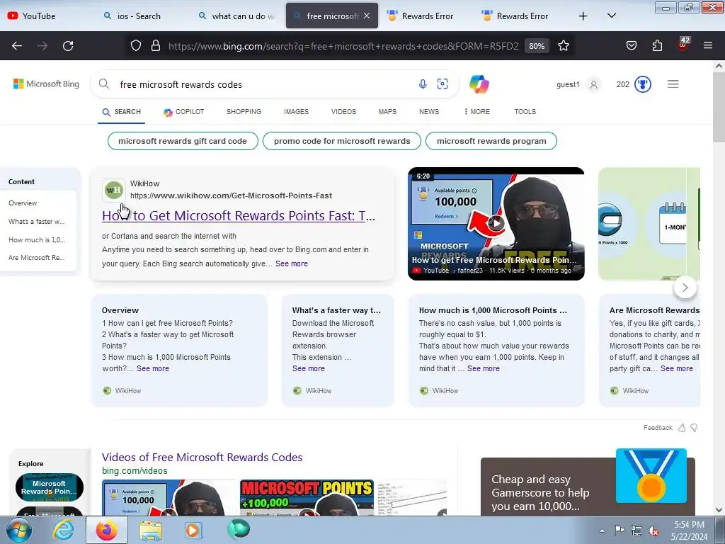Click the Microsoft Bing logo
725x544 pixels.
click(46, 84)
